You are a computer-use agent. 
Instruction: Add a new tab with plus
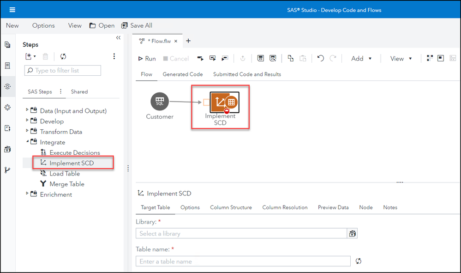coord(188,41)
